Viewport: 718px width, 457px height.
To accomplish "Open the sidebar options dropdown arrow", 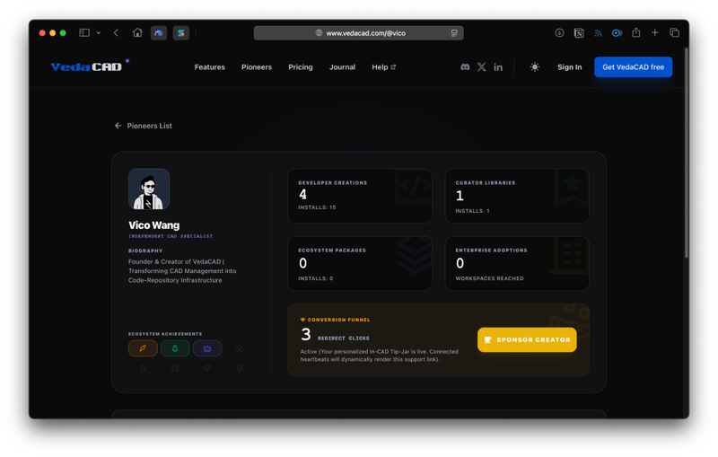I will [99, 33].
